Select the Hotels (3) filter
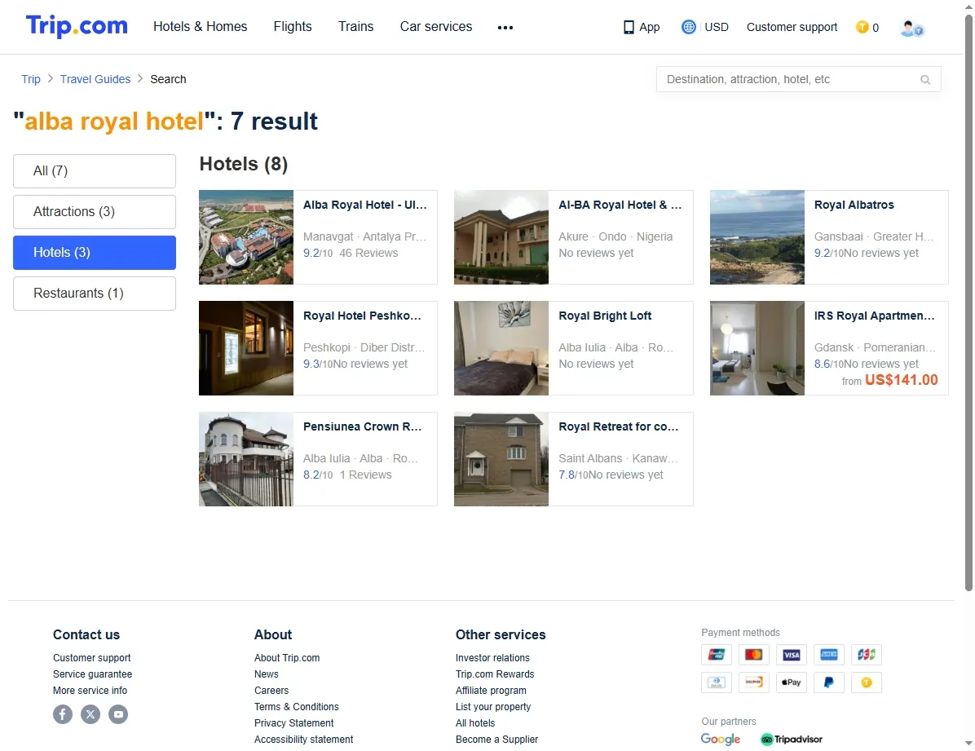975x751 pixels. [95, 253]
